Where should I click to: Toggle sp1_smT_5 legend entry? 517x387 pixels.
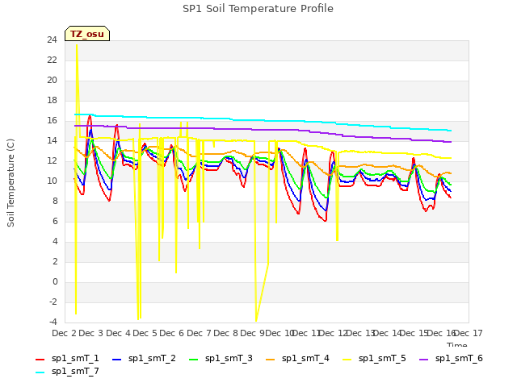(x=374, y=358)
